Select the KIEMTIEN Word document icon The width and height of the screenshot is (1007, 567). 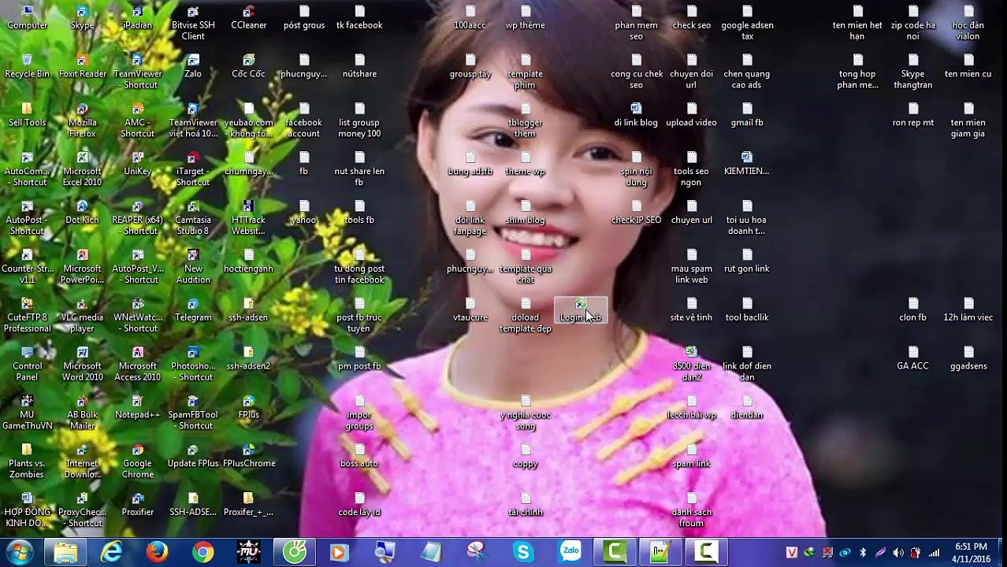pyautogui.click(x=747, y=165)
